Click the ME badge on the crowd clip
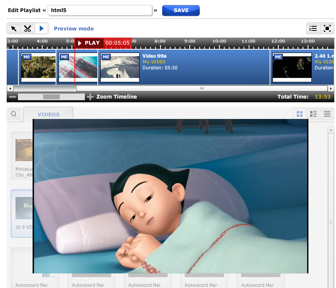This screenshot has width=336, height=288. [27, 57]
